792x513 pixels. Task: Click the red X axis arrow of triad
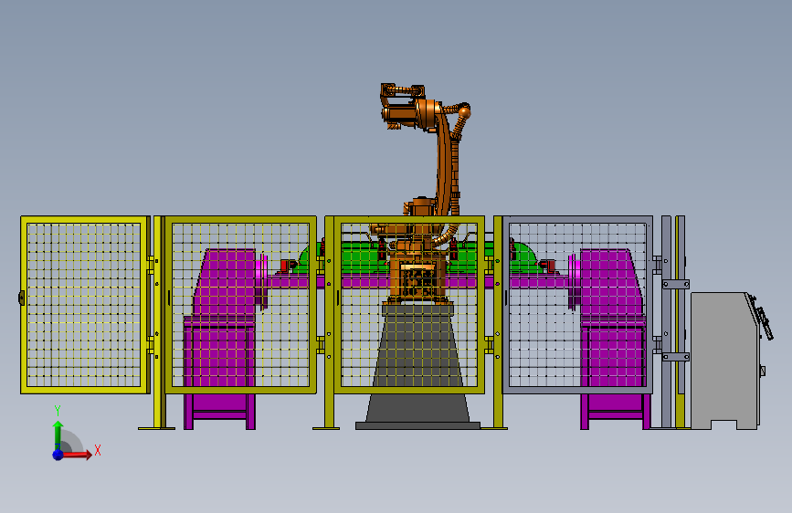[76, 455]
